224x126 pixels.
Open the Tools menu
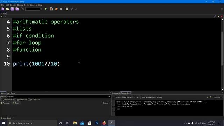tap(26, 5)
